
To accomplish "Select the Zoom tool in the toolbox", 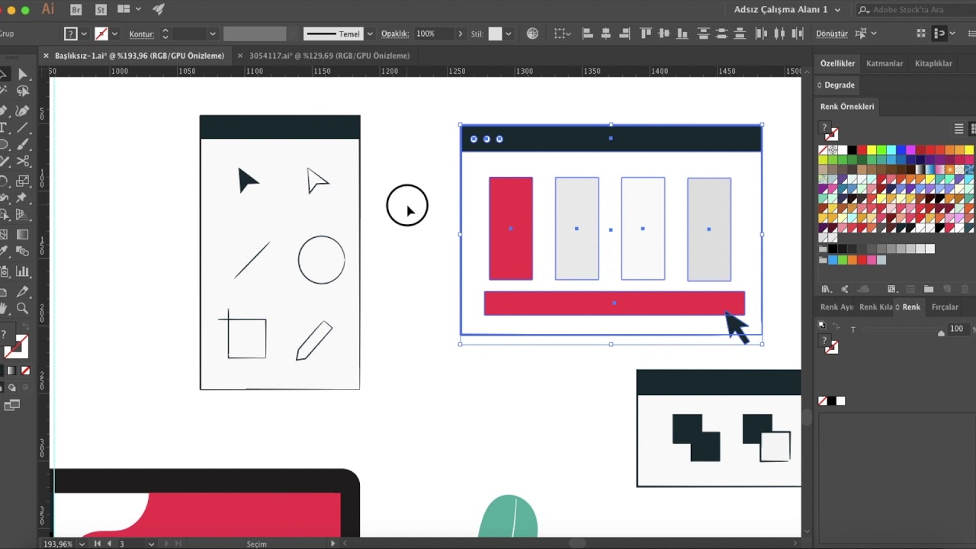I will click(23, 309).
